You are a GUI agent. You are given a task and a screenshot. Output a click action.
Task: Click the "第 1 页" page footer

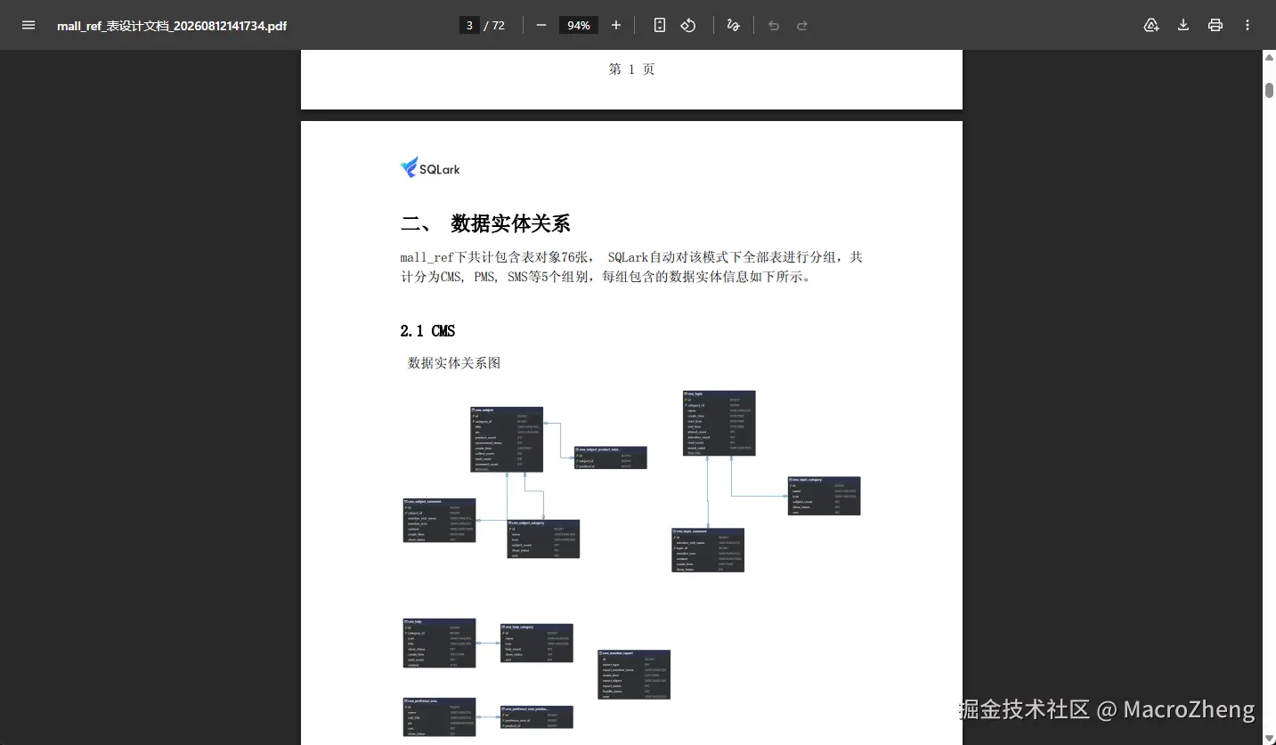click(631, 69)
